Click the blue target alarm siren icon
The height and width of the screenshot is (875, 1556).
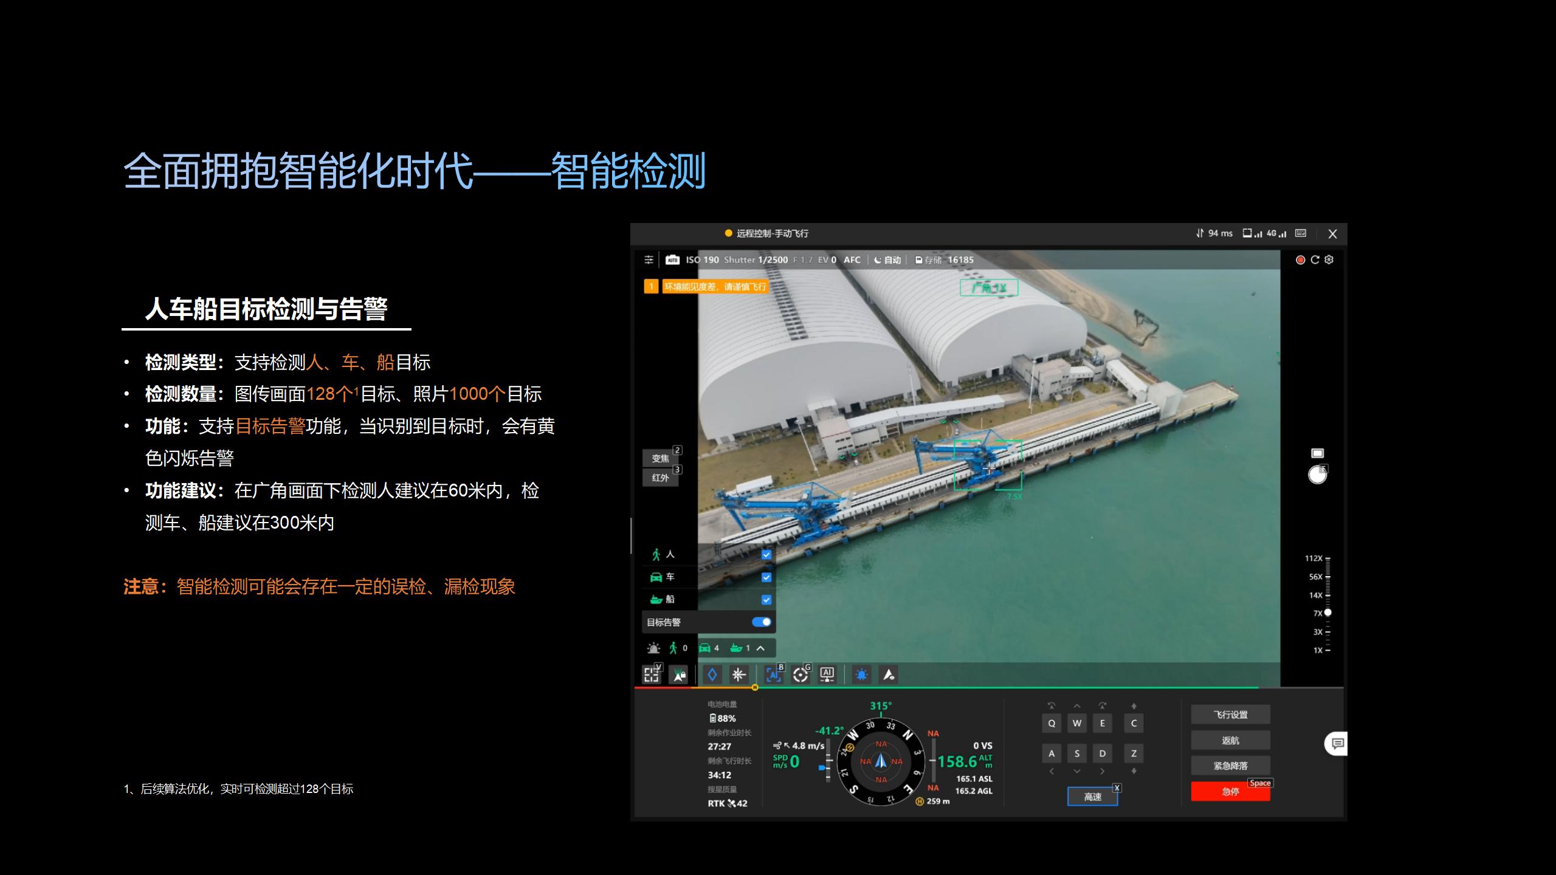pyautogui.click(x=861, y=674)
